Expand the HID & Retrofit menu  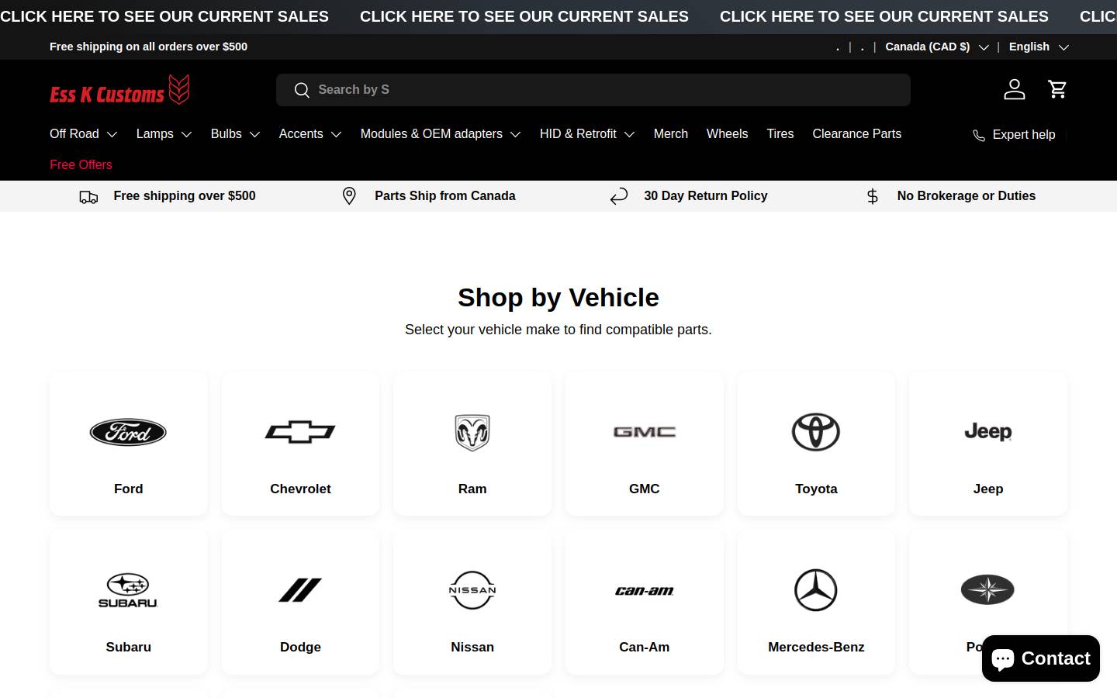[587, 134]
